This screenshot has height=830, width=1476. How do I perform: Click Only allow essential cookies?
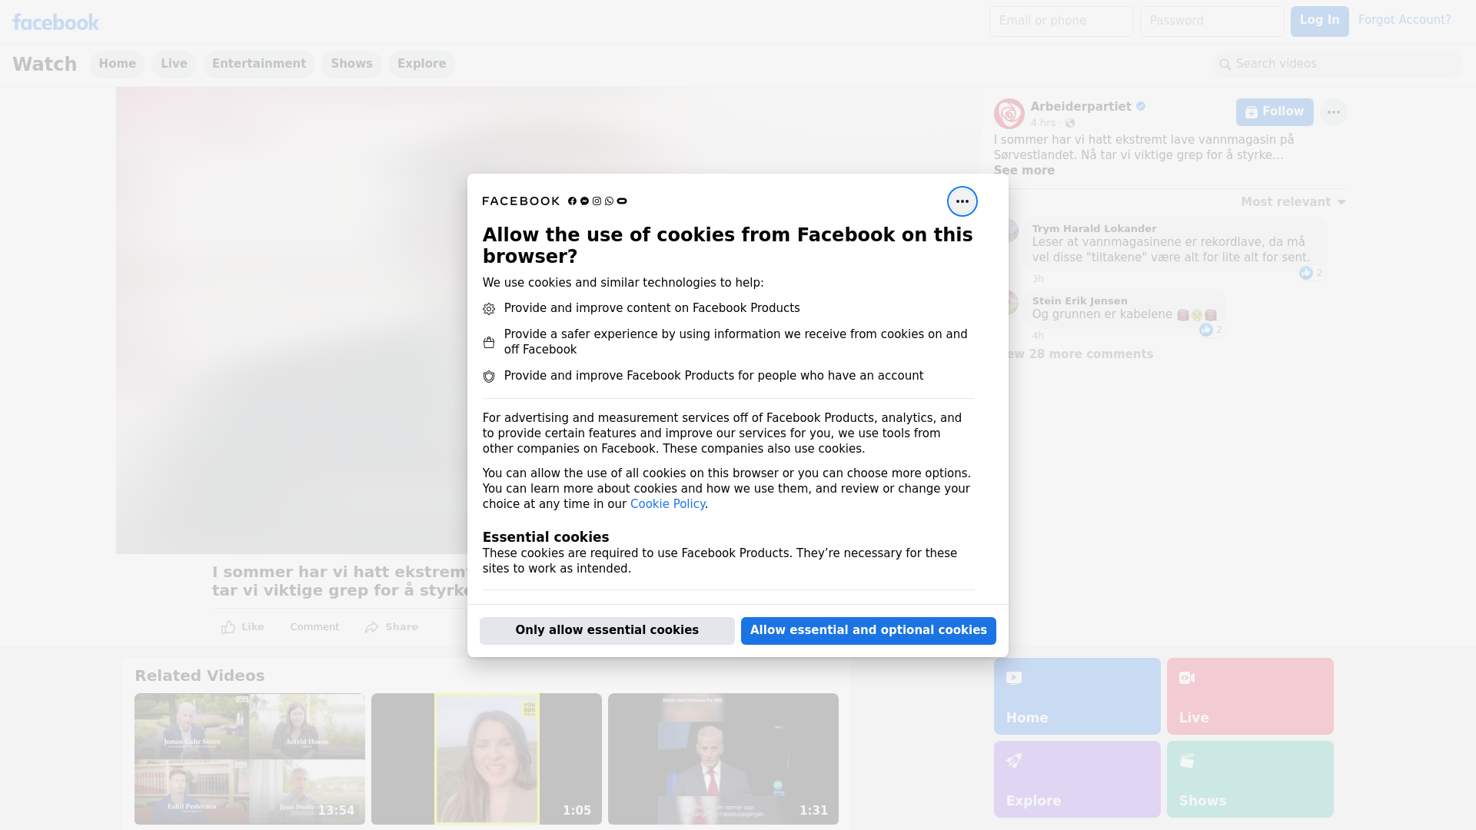tap(607, 630)
